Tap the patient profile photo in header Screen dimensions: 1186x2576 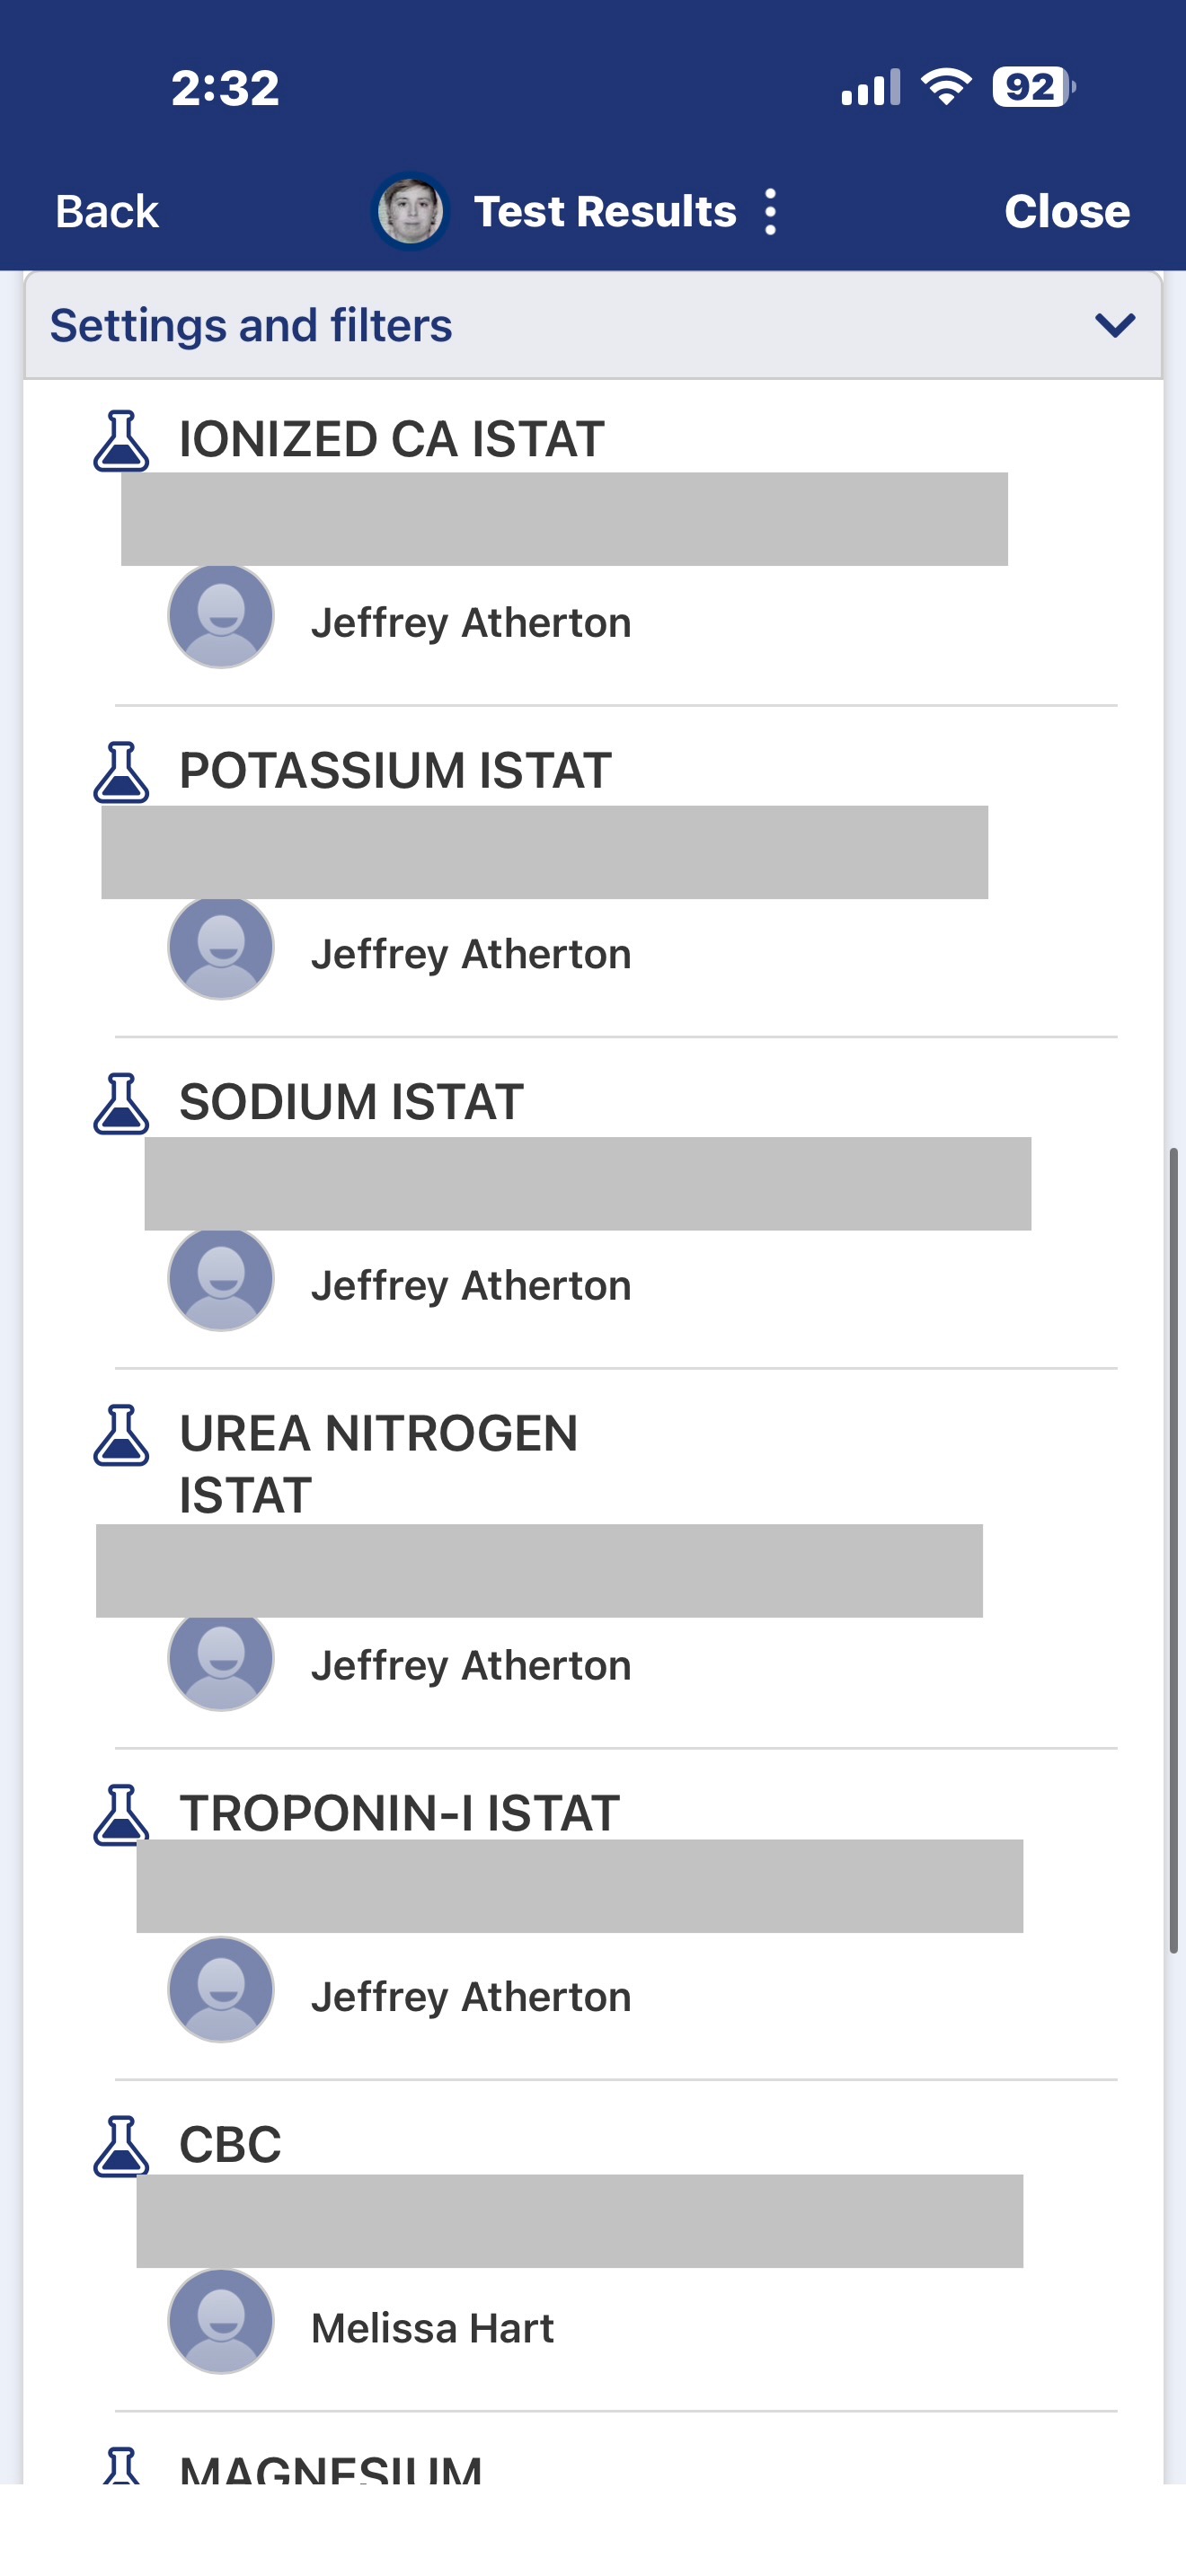click(410, 212)
